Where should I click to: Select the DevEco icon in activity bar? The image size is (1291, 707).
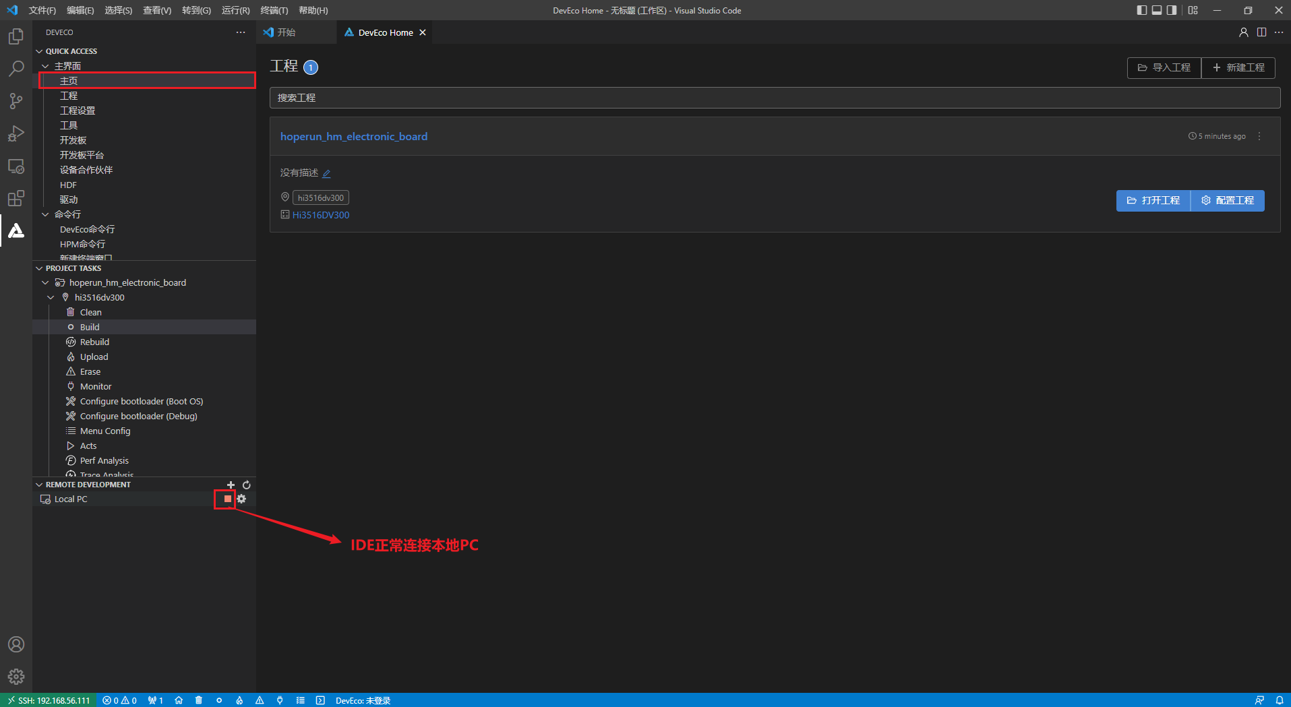click(x=16, y=230)
